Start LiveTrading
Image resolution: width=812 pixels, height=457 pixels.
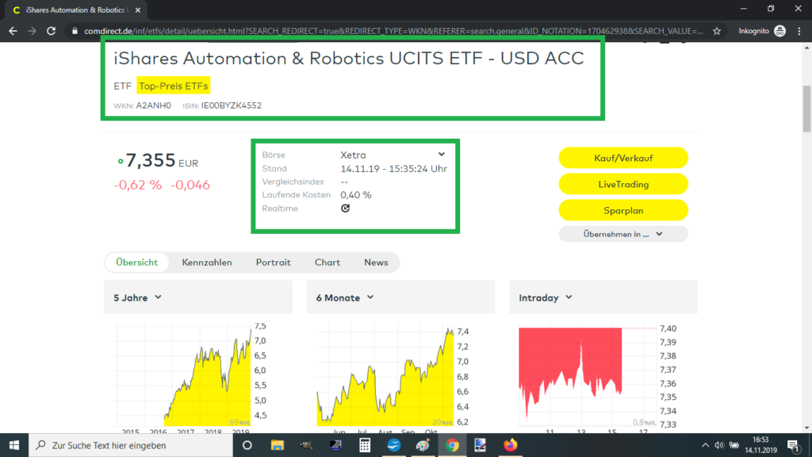click(x=623, y=184)
